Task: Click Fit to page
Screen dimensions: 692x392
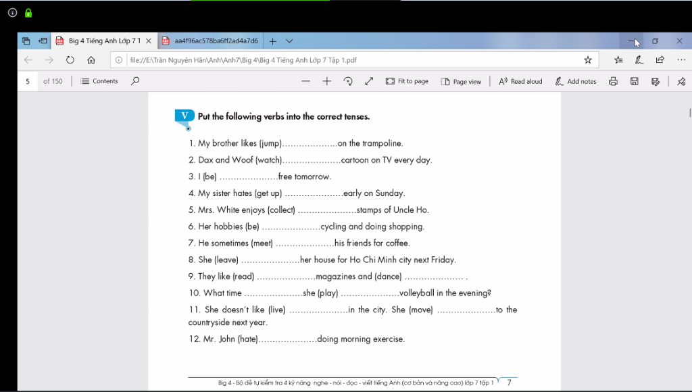Action: (407, 81)
